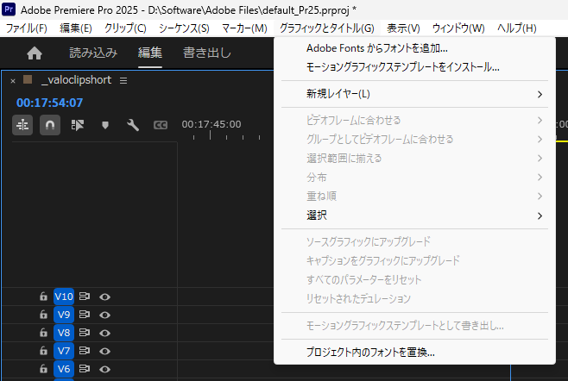Toggle target track V6

pyautogui.click(x=64, y=369)
